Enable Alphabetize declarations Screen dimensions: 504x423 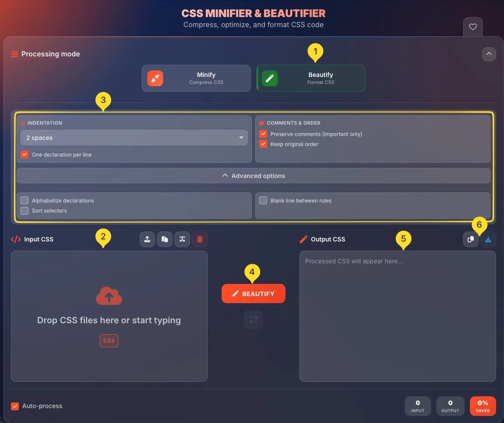click(x=24, y=200)
